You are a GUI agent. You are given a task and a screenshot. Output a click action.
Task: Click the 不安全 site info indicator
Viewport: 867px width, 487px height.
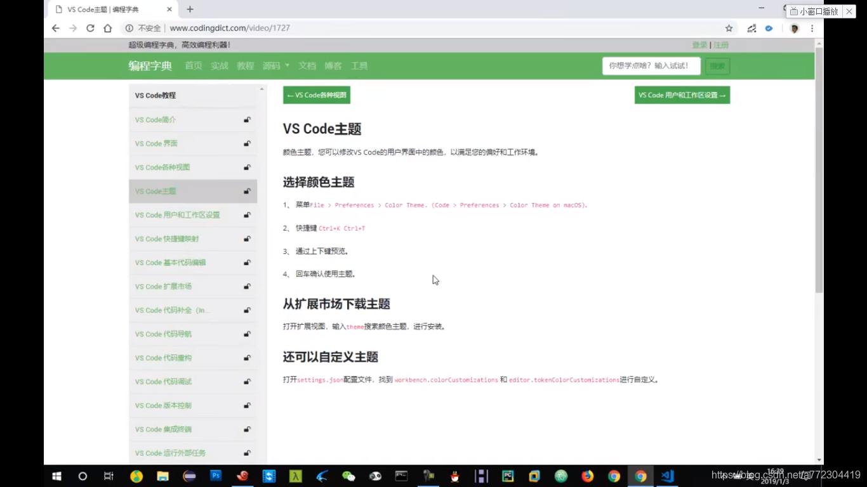[143, 29]
